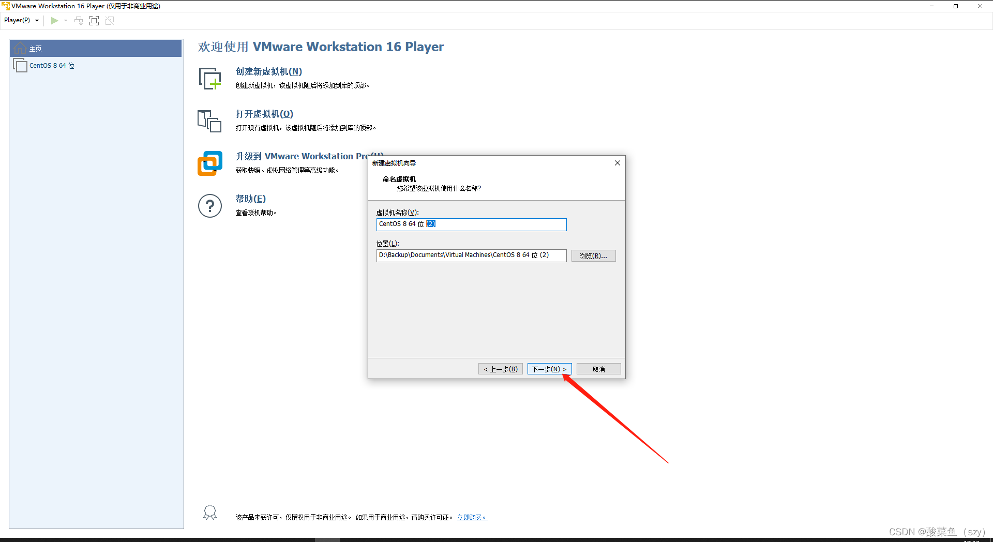Click the VMware icon in the title bar
This screenshot has height=542, width=993.
(6, 6)
